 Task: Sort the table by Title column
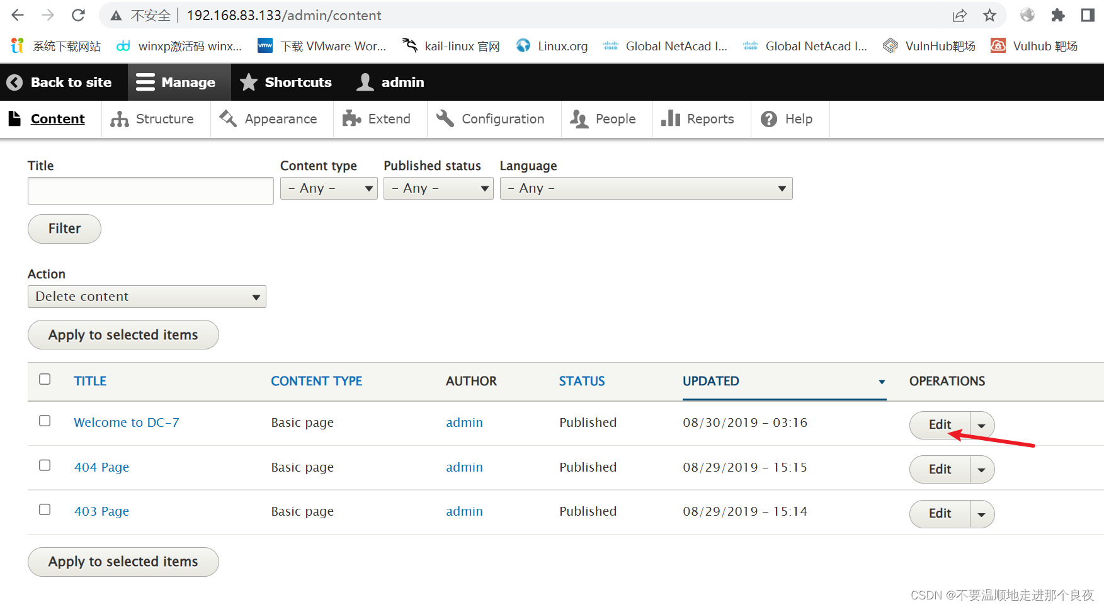90,381
